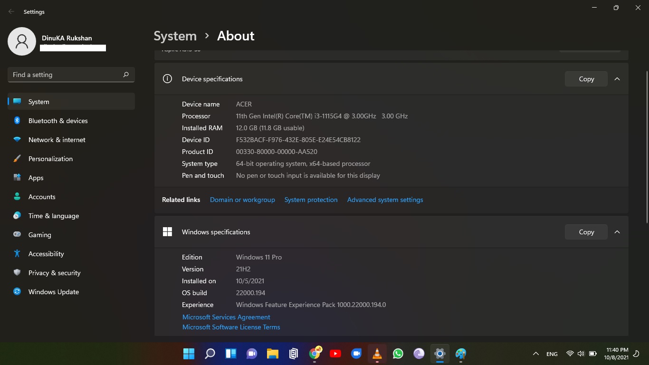Go to the Apps settings category
This screenshot has width=649, height=365.
pos(71,178)
